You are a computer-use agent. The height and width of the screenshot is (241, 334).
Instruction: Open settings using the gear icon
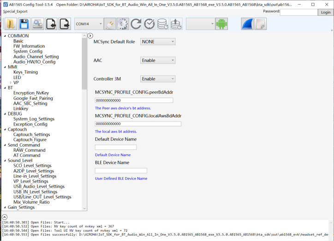click(123, 24)
